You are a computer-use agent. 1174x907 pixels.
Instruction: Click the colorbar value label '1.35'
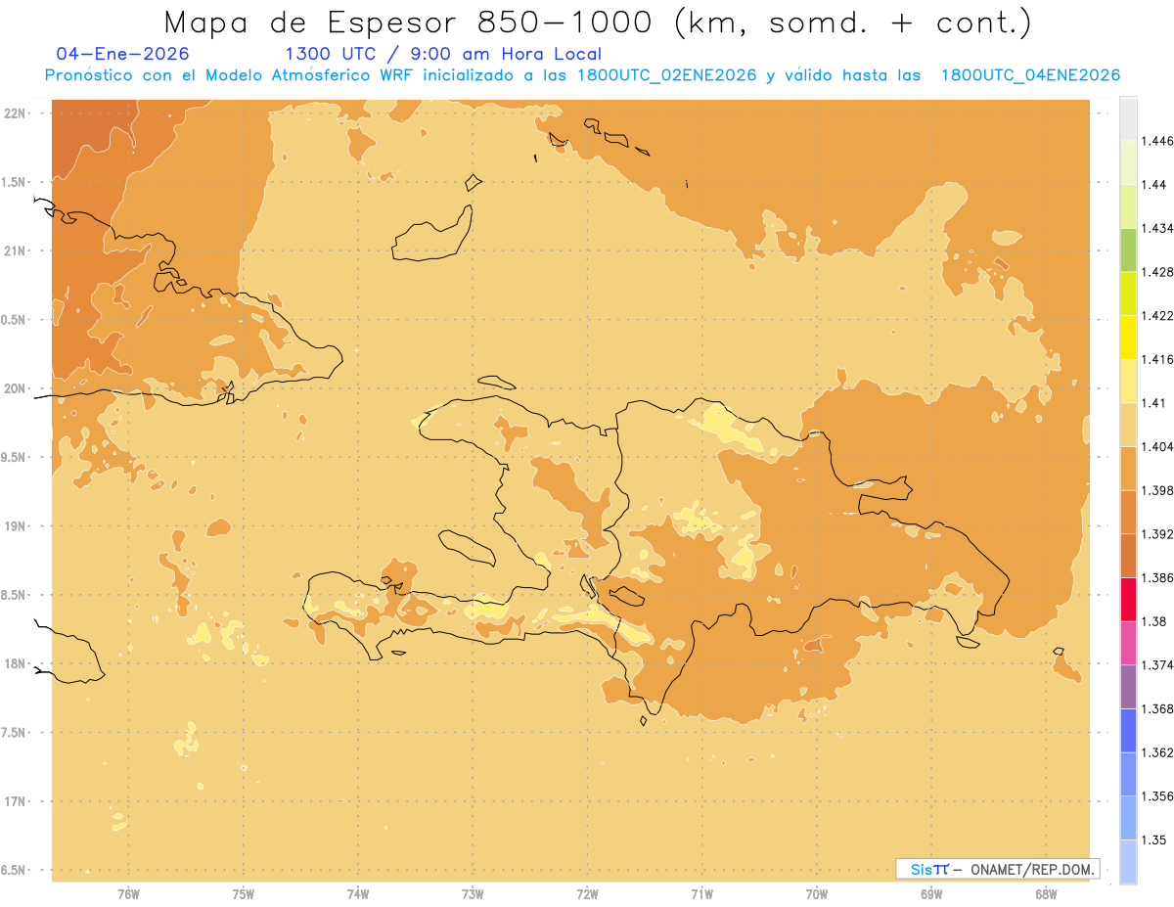pos(1153,840)
